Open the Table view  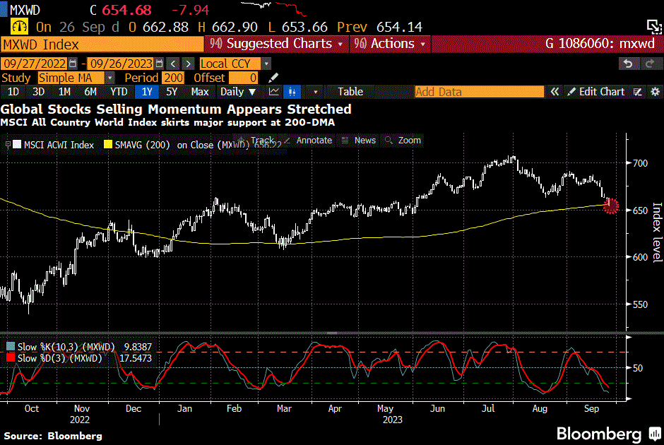click(x=350, y=91)
